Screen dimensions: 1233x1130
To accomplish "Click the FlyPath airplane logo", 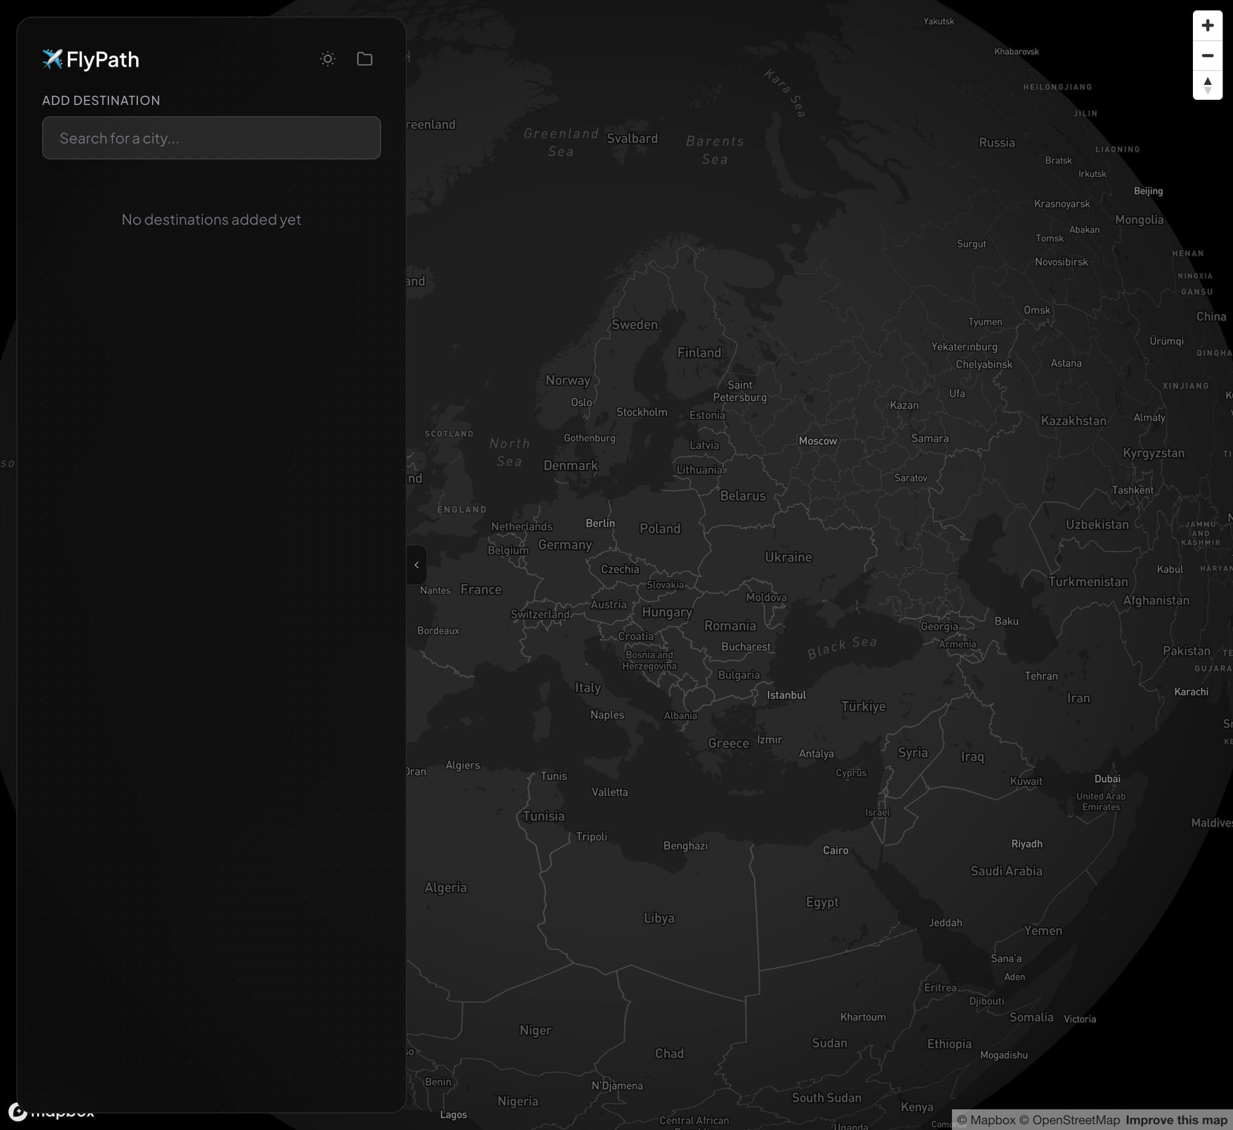I will 52,59.
